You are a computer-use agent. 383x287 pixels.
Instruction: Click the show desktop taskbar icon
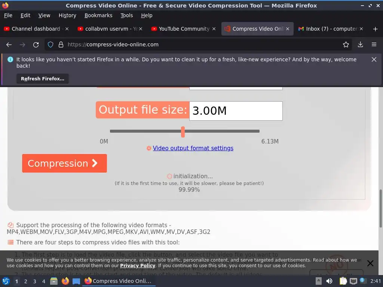point(76,281)
